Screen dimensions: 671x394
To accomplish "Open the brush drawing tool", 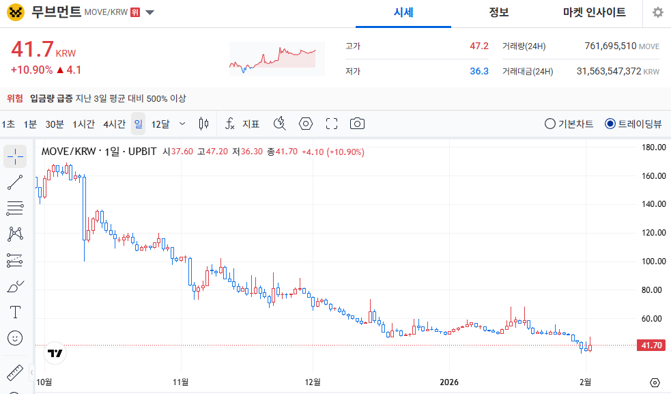I will (15, 287).
